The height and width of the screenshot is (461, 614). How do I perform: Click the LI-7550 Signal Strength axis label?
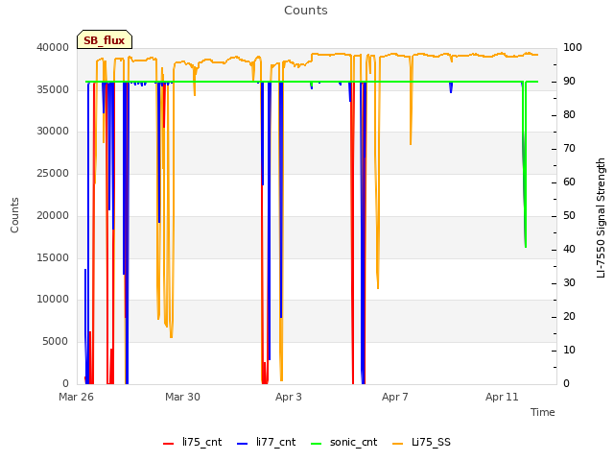(x=601, y=218)
